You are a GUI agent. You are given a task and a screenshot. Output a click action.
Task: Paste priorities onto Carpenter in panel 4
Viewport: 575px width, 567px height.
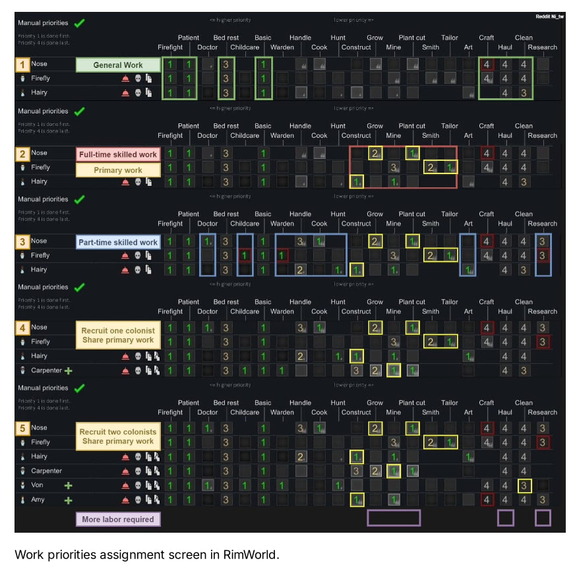156,371
